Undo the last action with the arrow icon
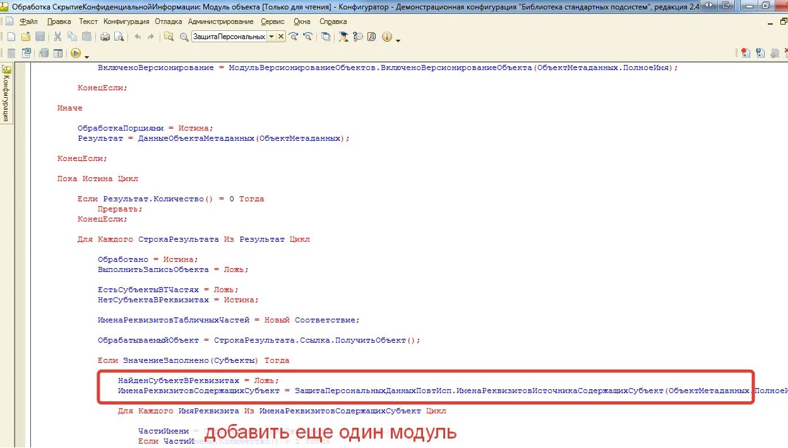Viewport: 788px width, 448px height. coord(138,37)
